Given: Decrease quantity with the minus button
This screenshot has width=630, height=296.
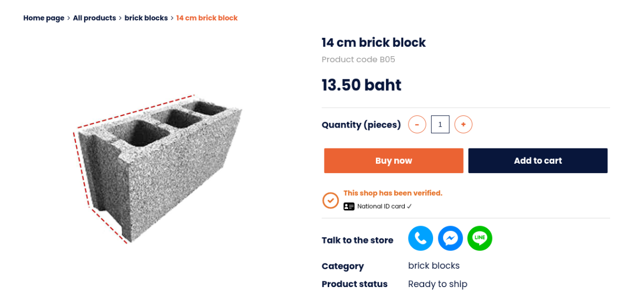Looking at the screenshot, I should click(x=417, y=124).
